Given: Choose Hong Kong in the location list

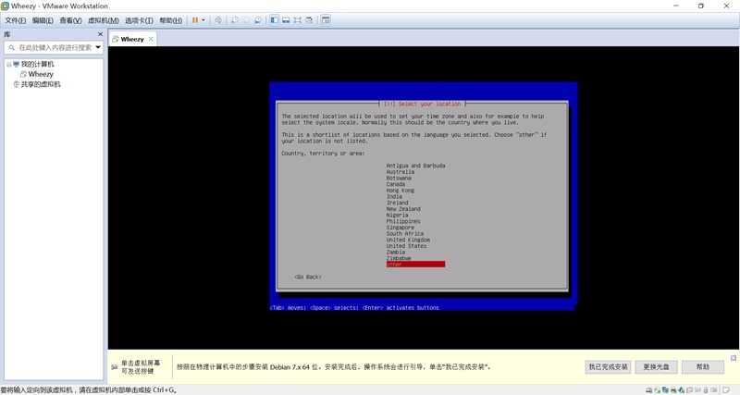Looking at the screenshot, I should click(x=401, y=191).
